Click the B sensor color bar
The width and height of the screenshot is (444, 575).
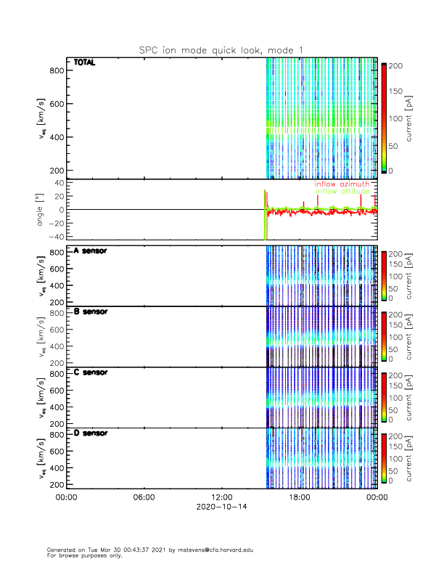[383, 336]
